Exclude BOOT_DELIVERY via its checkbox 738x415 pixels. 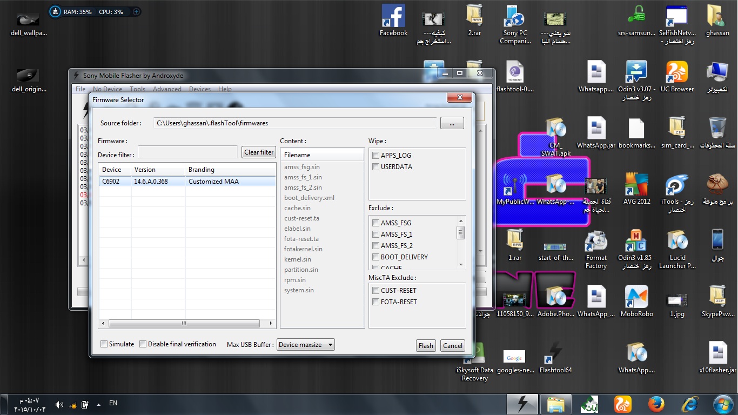click(x=375, y=257)
